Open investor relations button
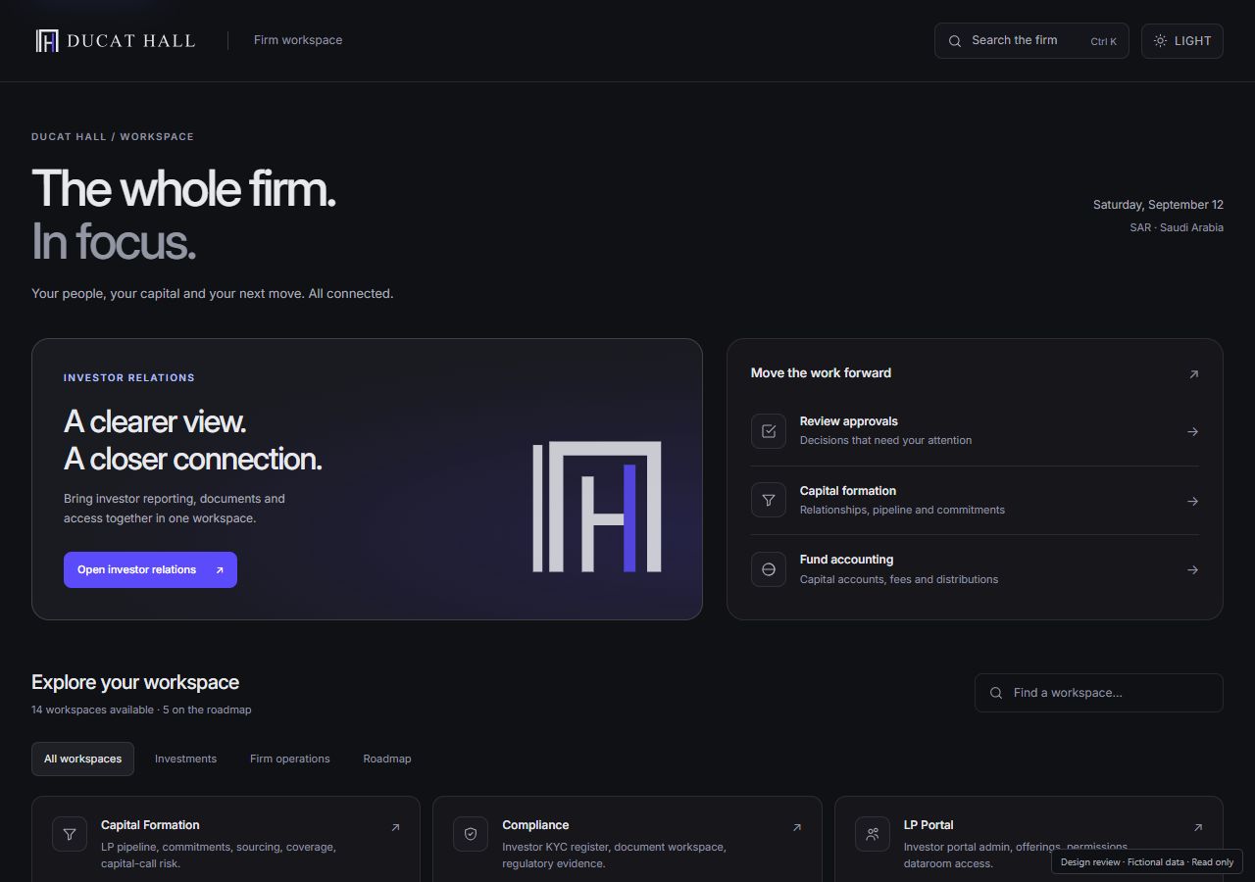The width and height of the screenshot is (1255, 882). tap(150, 569)
